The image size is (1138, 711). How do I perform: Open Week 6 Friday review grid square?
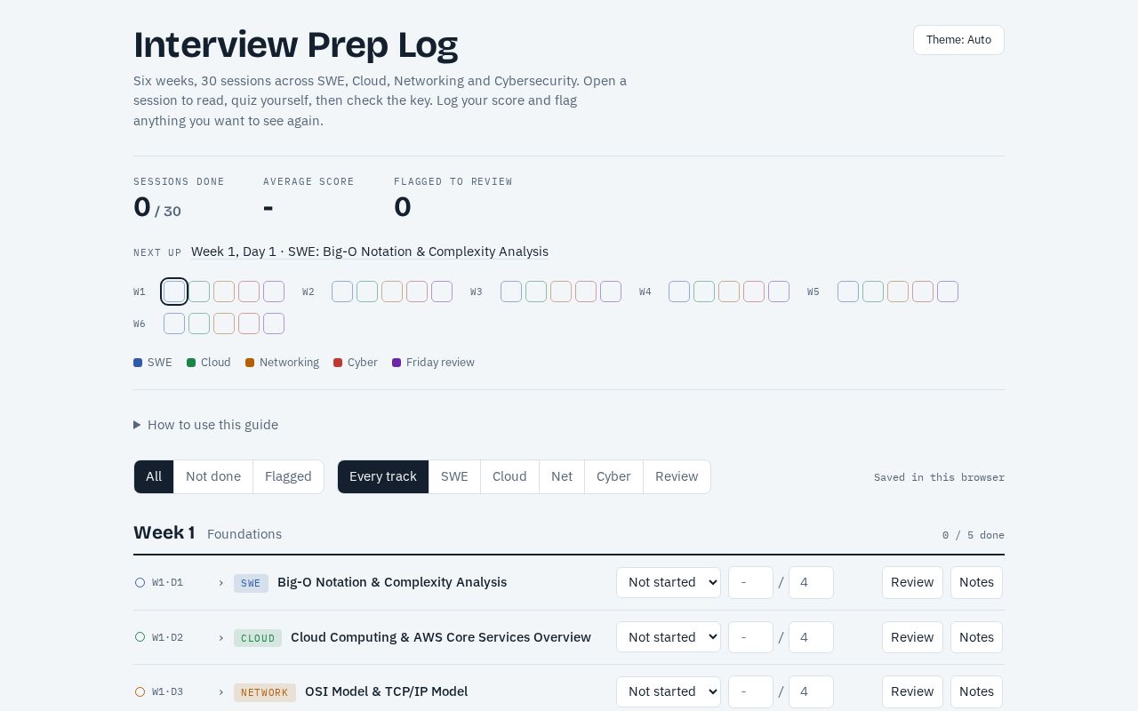click(x=274, y=324)
